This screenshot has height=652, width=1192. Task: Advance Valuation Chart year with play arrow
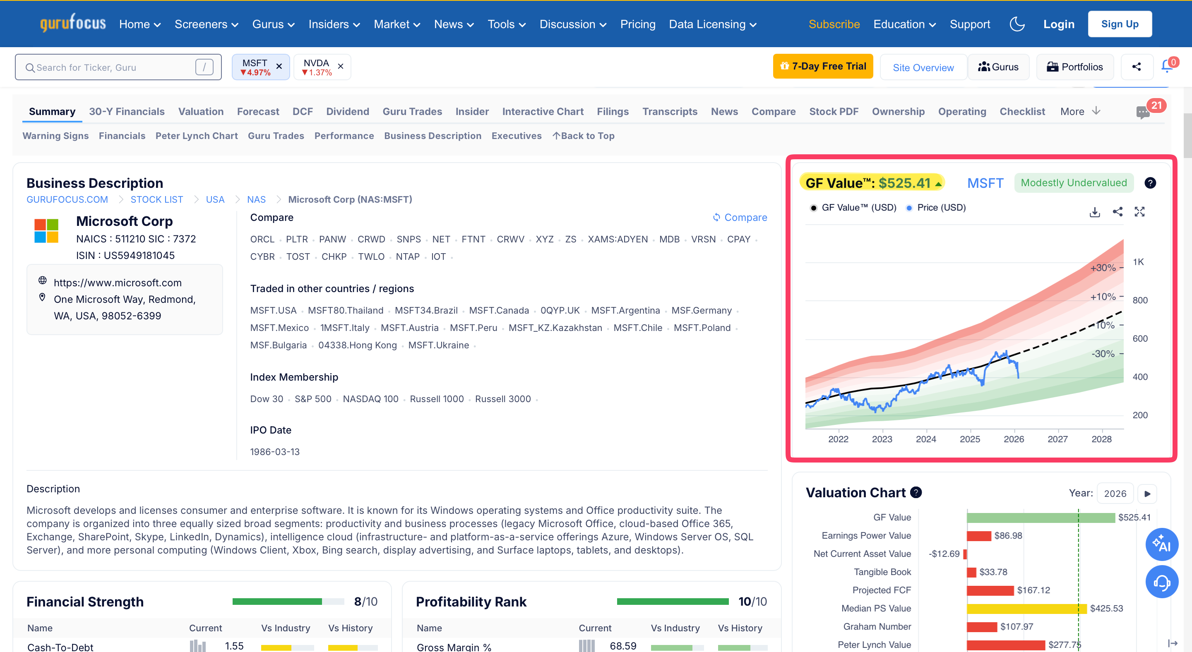[x=1148, y=494]
